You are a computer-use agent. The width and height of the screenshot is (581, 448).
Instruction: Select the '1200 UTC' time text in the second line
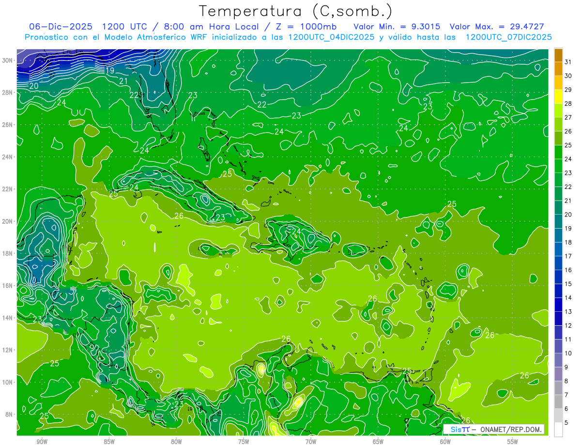[126, 26]
